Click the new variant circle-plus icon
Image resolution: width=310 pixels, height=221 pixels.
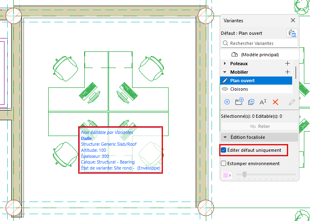227,102
